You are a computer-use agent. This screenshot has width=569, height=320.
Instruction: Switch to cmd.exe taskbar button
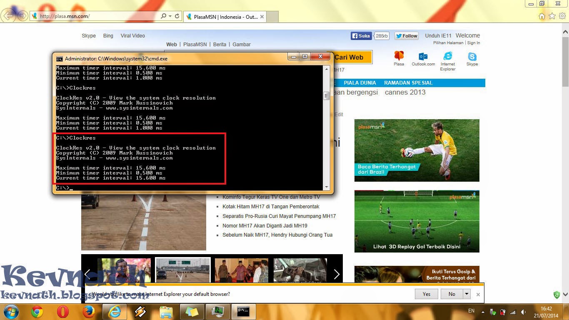pyautogui.click(x=243, y=312)
